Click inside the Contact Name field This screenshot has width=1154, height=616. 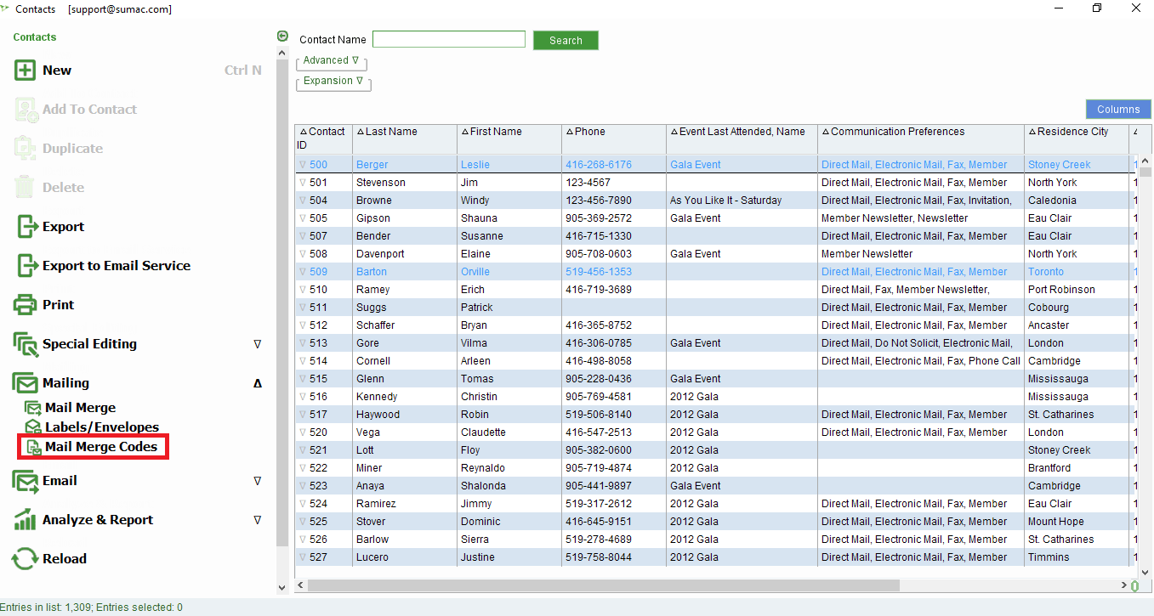[448, 39]
